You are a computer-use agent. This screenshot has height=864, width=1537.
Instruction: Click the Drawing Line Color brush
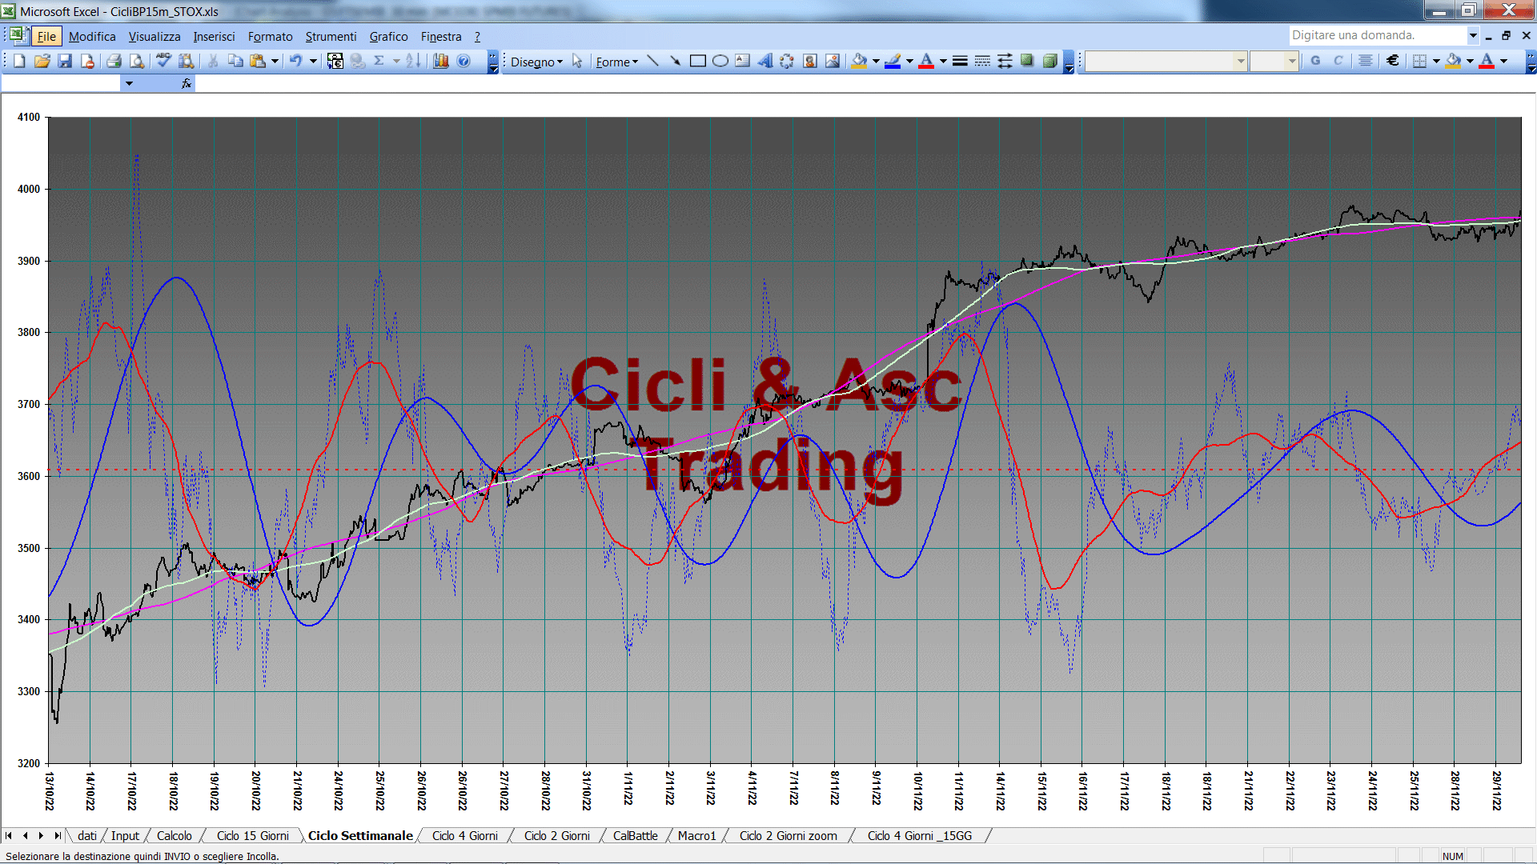[893, 61]
